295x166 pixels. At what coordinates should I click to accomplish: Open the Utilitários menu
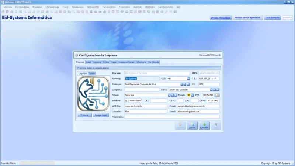coord(150,7)
